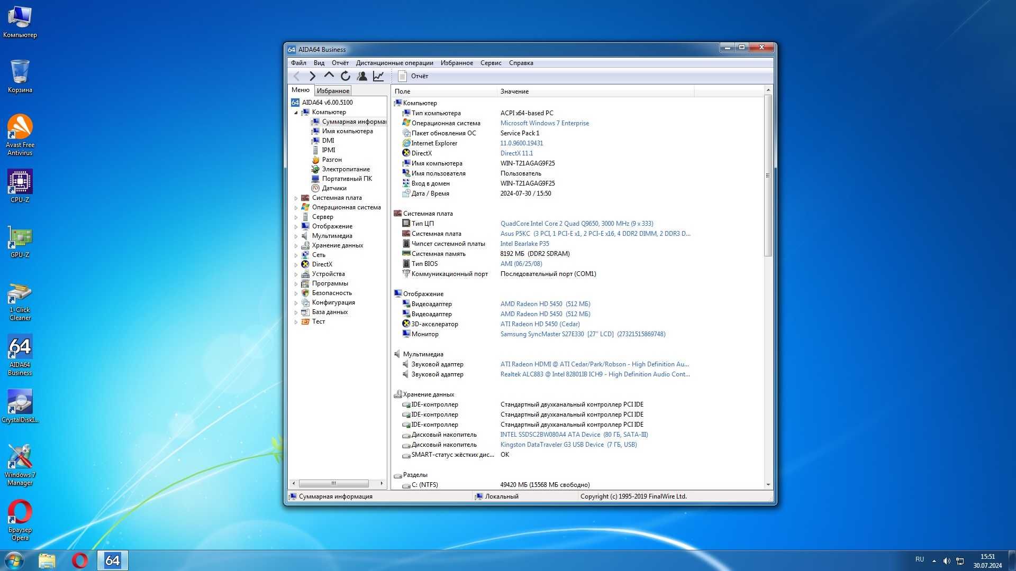Click the Windows Start button
Image resolution: width=1016 pixels, height=571 pixels.
(x=14, y=560)
